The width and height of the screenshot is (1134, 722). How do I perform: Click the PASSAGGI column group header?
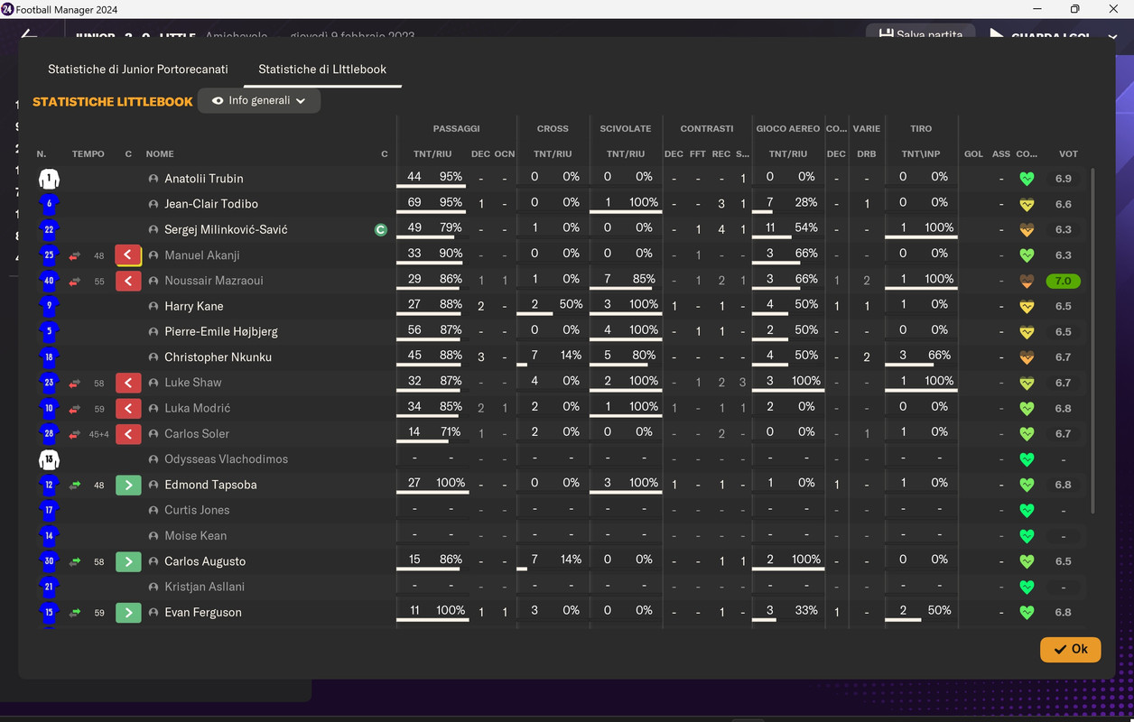(x=456, y=129)
